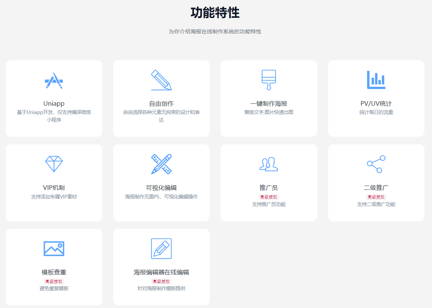Click the edit-square icon for 海报编辑器在线编辑
432x308 pixels.
(161, 249)
